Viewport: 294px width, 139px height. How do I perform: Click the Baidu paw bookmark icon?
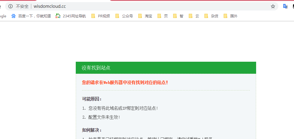pyautogui.click(x=13, y=16)
